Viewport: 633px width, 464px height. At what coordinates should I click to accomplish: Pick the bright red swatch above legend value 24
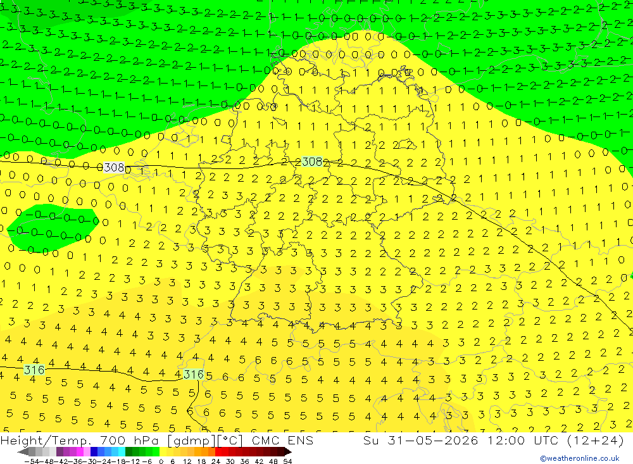(x=218, y=451)
